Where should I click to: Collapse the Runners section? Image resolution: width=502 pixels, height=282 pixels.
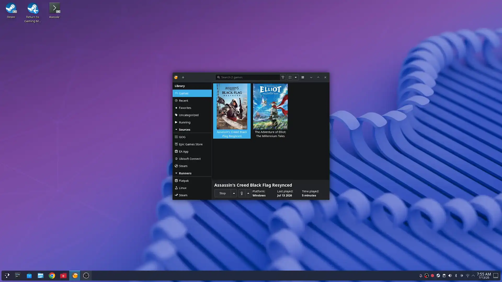[176, 173]
